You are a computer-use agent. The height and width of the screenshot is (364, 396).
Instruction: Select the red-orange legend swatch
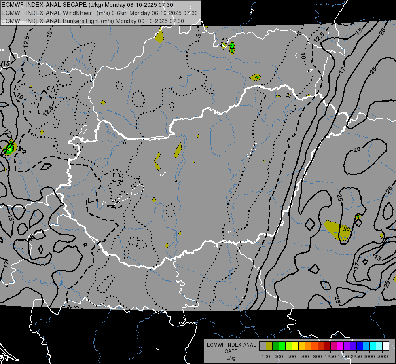314,346
